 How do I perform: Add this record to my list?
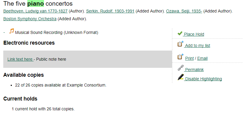pyautogui.click(x=197, y=45)
